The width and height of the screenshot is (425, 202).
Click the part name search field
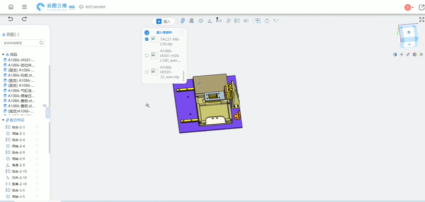tap(23, 43)
